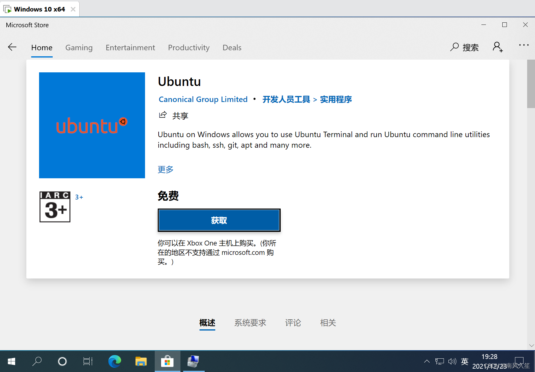
Task: Open Cortana from the taskbar
Action: tap(62, 361)
